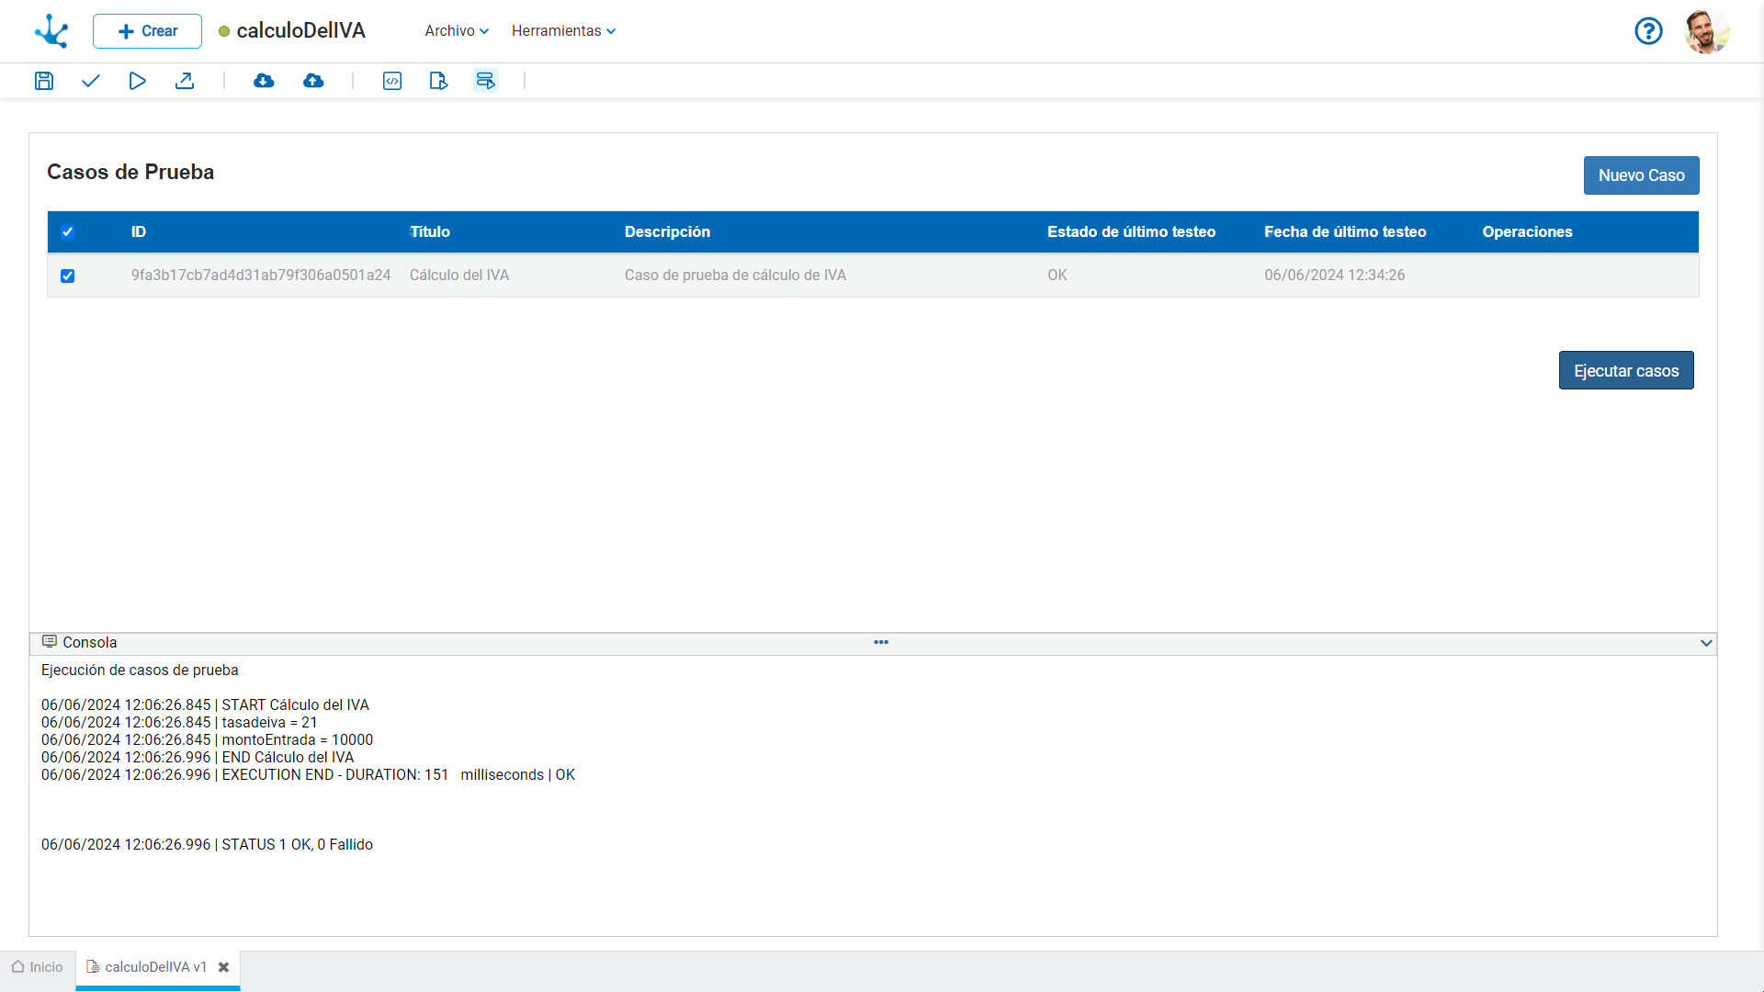The image size is (1764, 992).
Task: Open the Archivo dropdown menu
Action: 457,31
